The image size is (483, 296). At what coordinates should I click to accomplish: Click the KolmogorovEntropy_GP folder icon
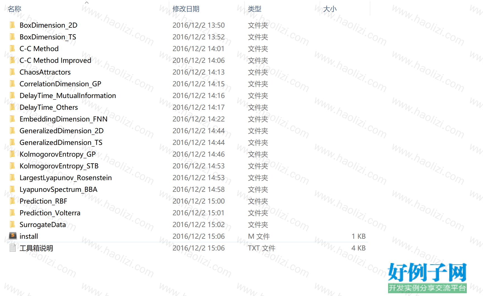[x=12, y=154]
